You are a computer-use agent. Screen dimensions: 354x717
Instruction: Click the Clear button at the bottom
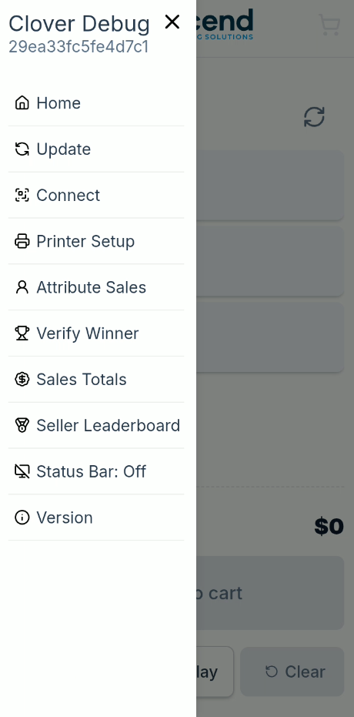click(292, 672)
